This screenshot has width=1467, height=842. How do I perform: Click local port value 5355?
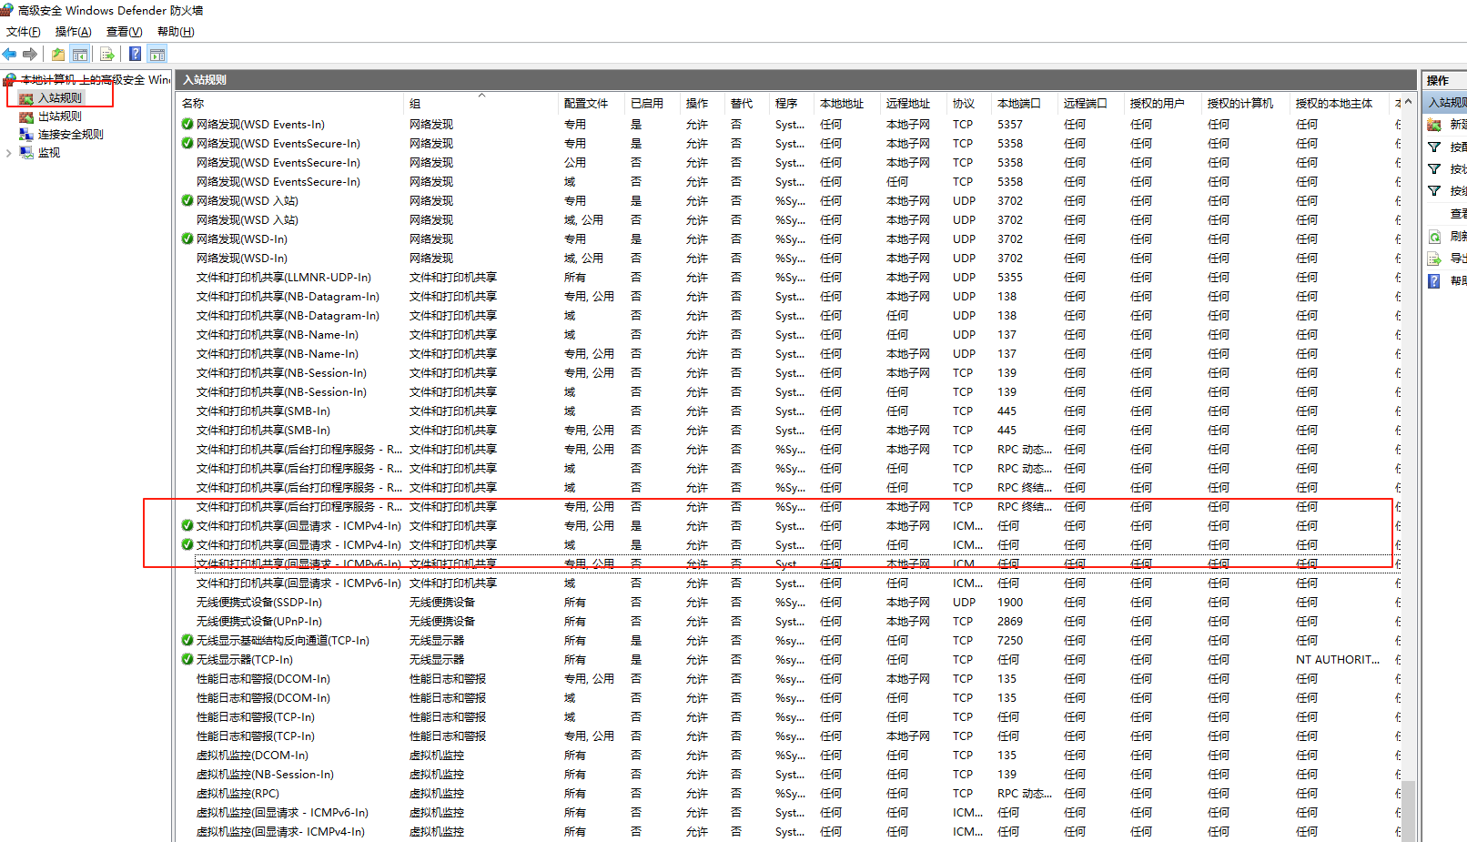1010,278
